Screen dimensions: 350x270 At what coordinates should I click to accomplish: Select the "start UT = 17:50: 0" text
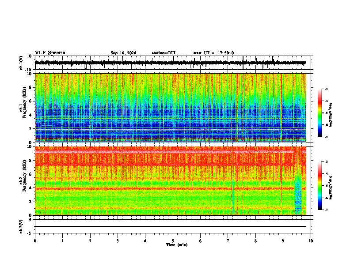pyautogui.click(x=213, y=53)
